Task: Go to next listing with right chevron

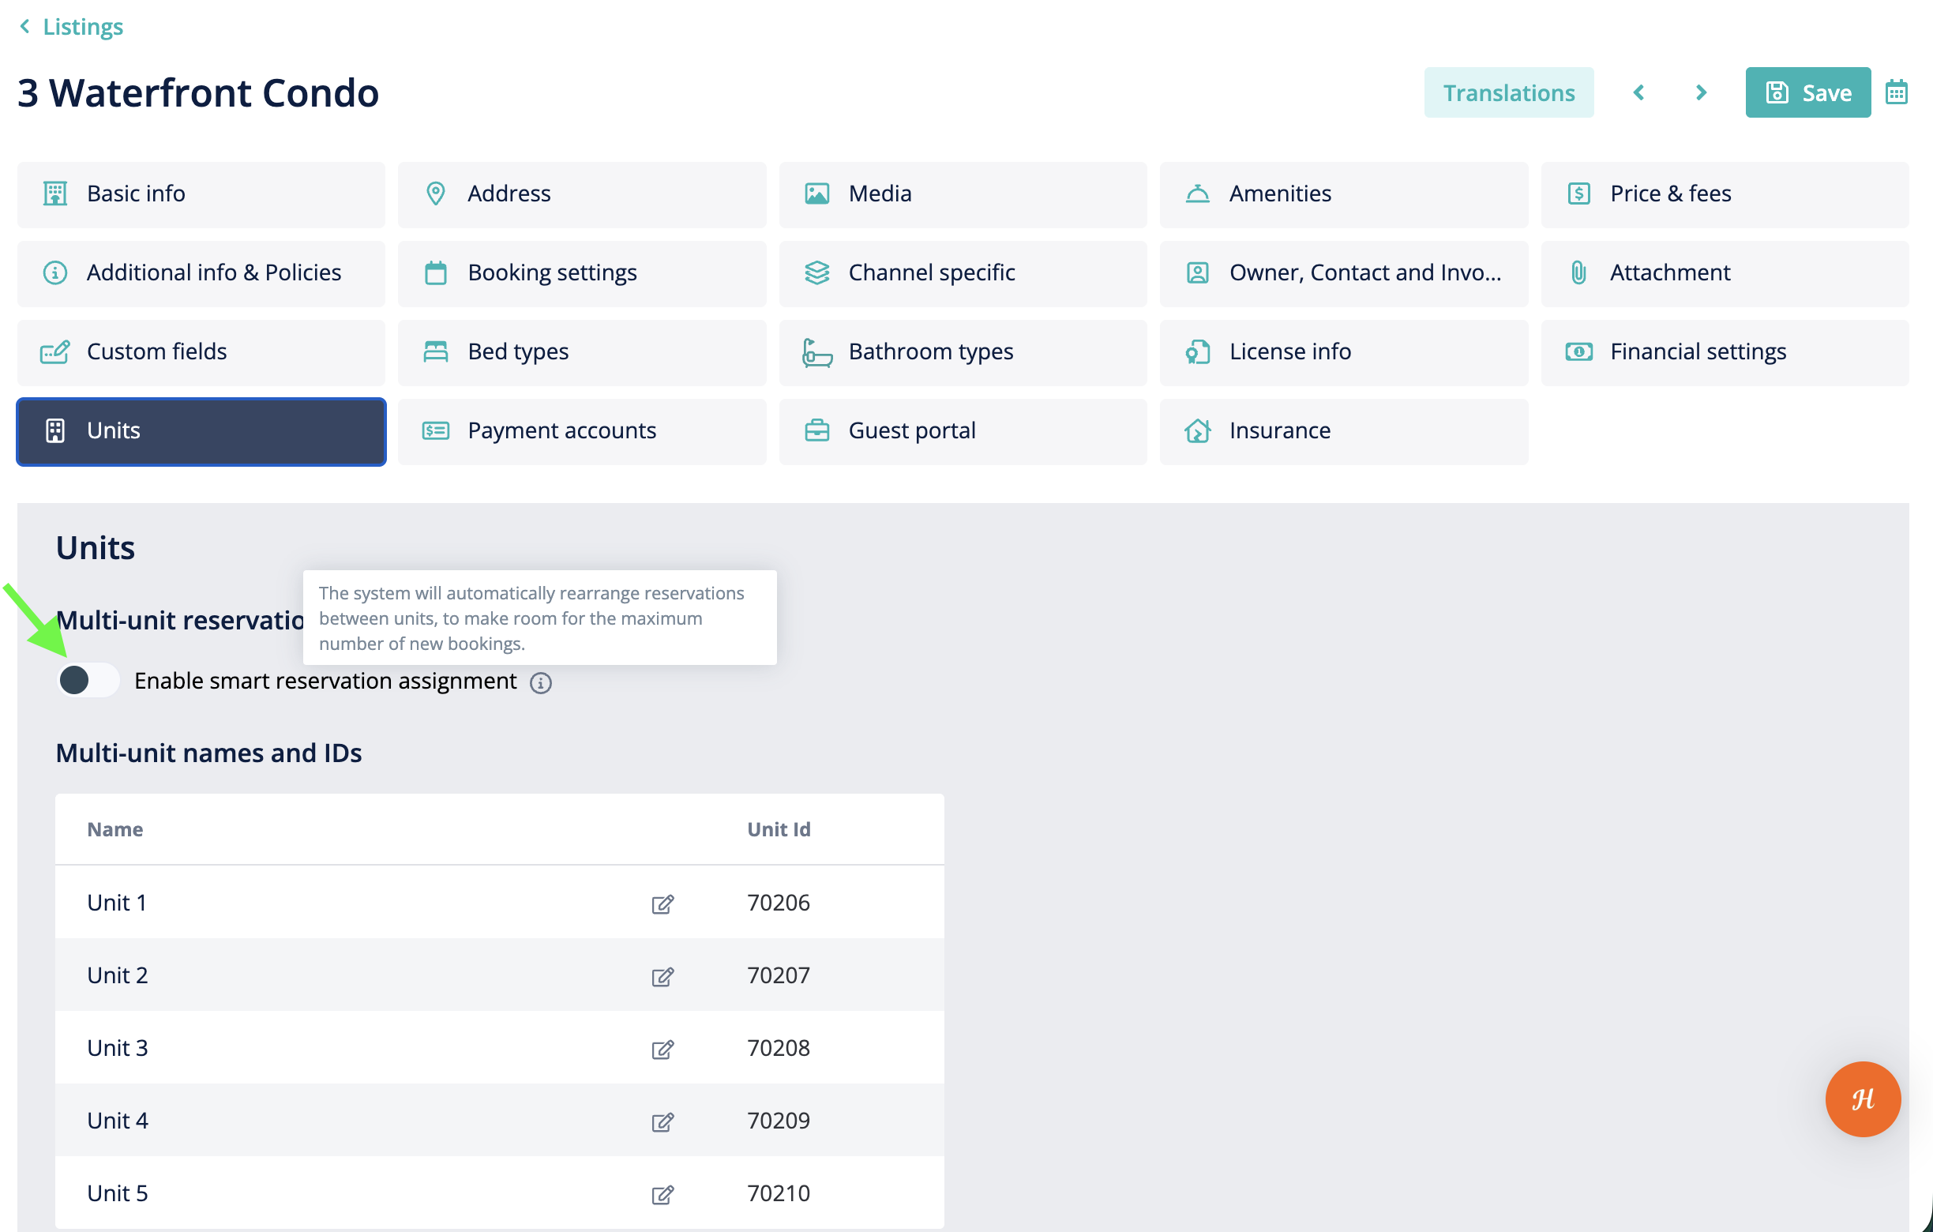Action: tap(1701, 92)
